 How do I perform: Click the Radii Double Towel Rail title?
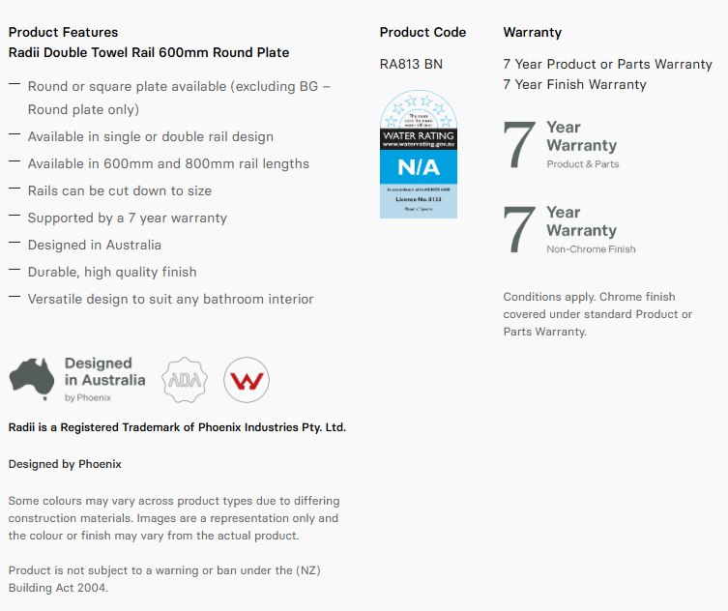coord(149,52)
